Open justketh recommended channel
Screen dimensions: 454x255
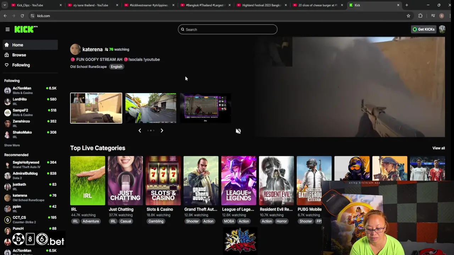coord(30,186)
